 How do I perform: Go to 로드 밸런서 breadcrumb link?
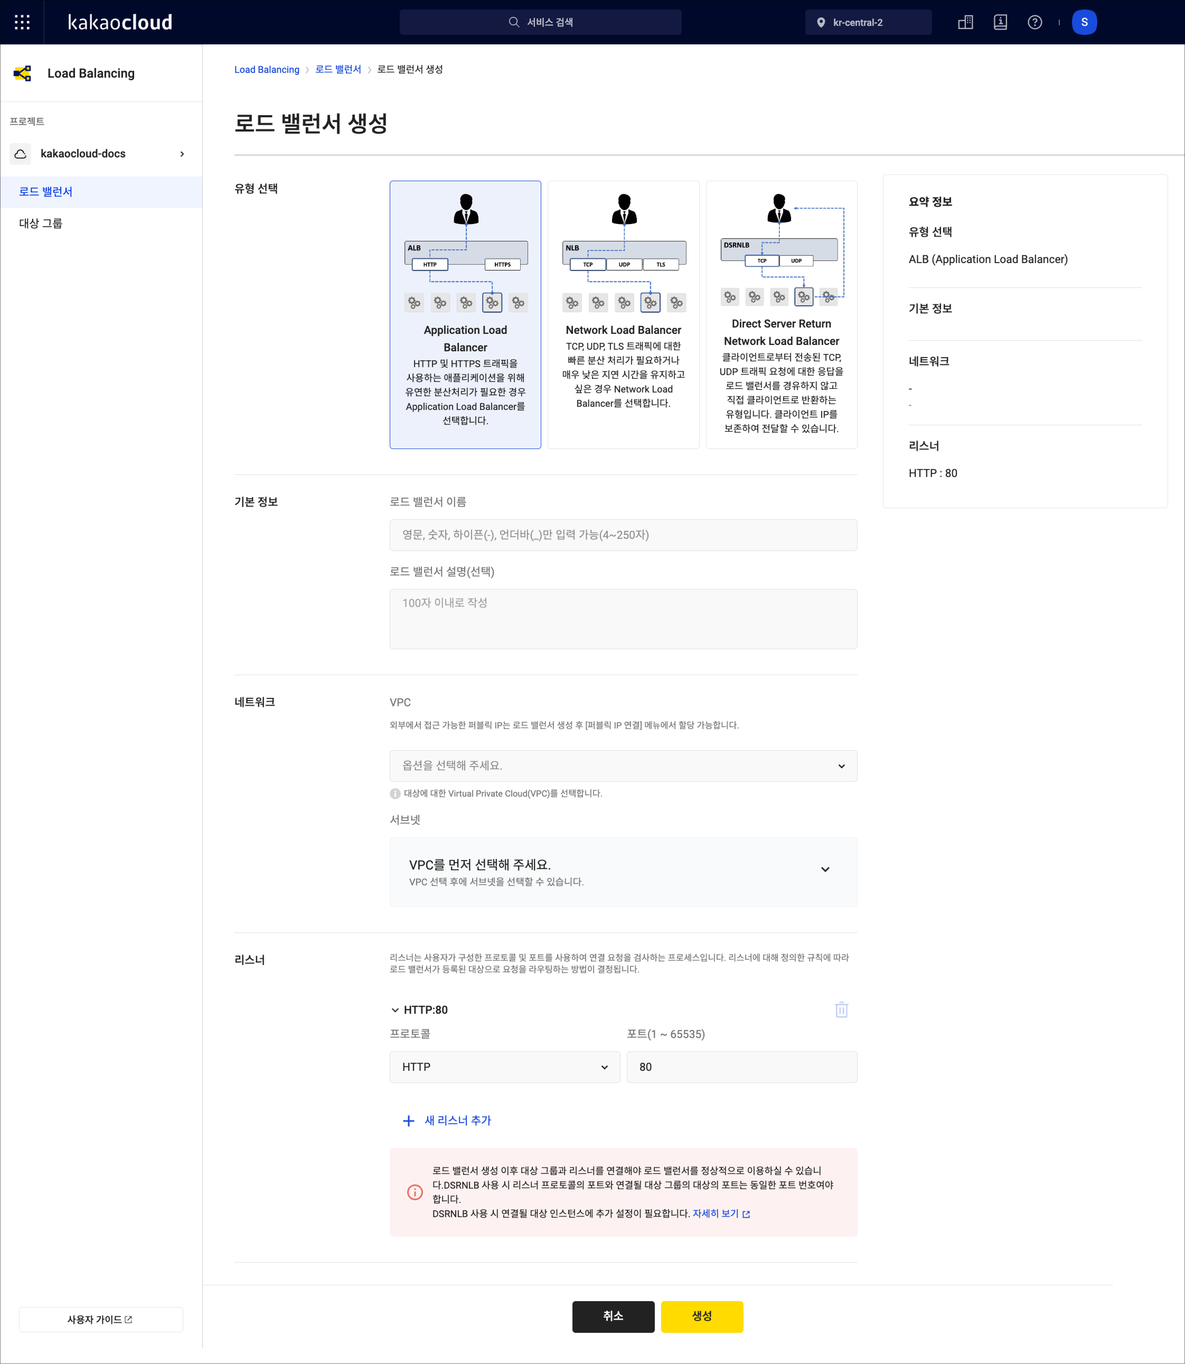tap(338, 69)
